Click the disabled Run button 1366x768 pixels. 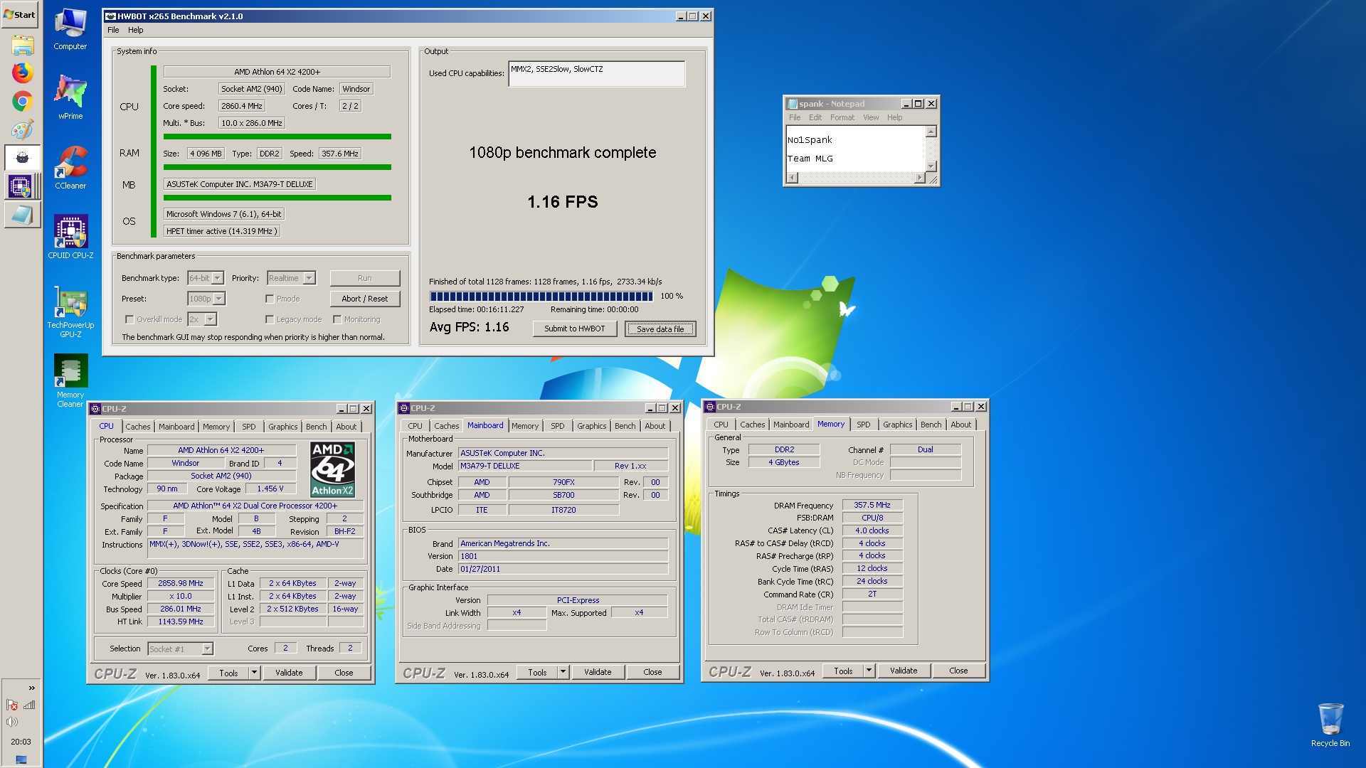[x=365, y=278]
